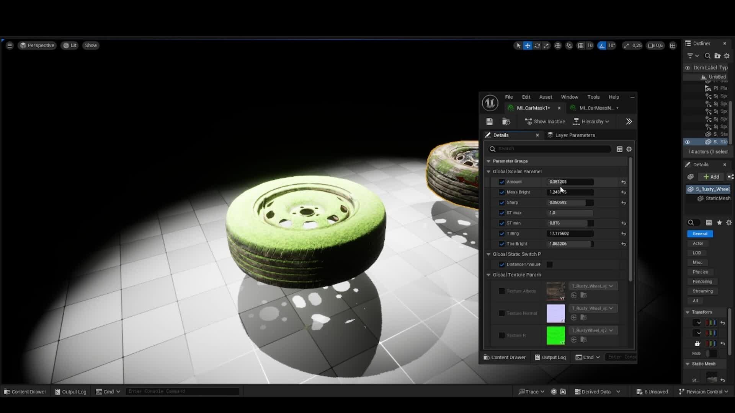Browse to asset in Content Browser
The width and height of the screenshot is (735, 413).
click(506, 121)
